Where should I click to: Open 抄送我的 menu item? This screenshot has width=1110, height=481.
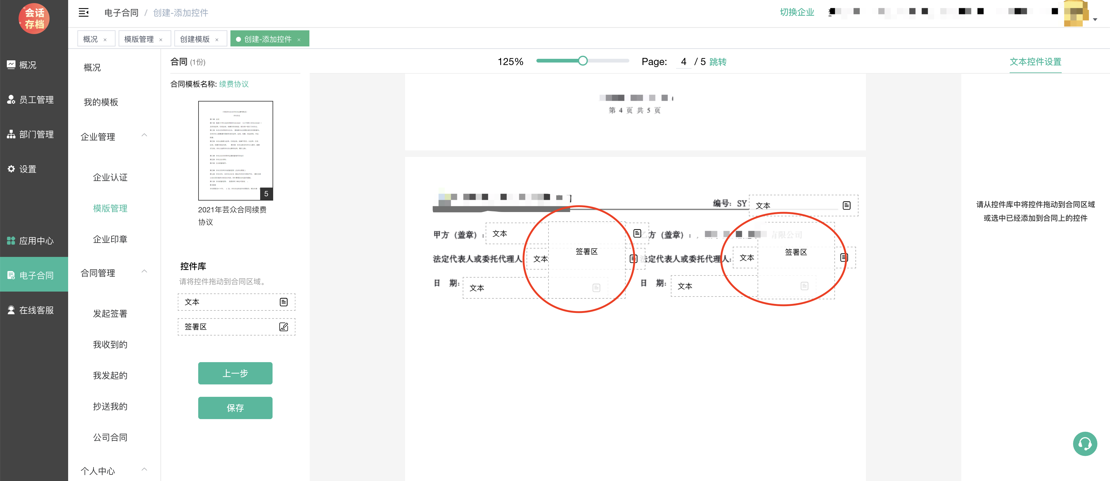(110, 406)
